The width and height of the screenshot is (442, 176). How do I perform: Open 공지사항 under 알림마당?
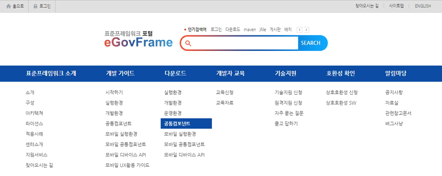coord(394,92)
